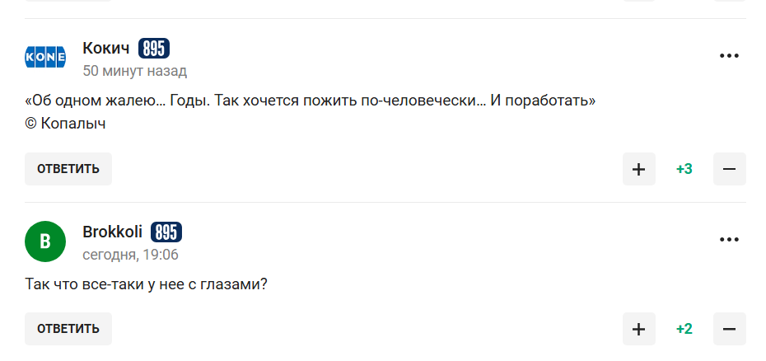Open the profile of user Кокич
766x361 pixels.
[106, 49]
